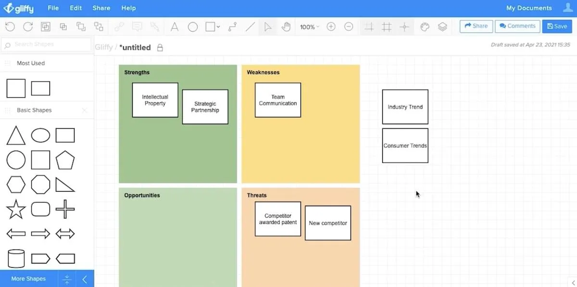
Task: Click the zoom in plus icon
Action: (x=331, y=27)
